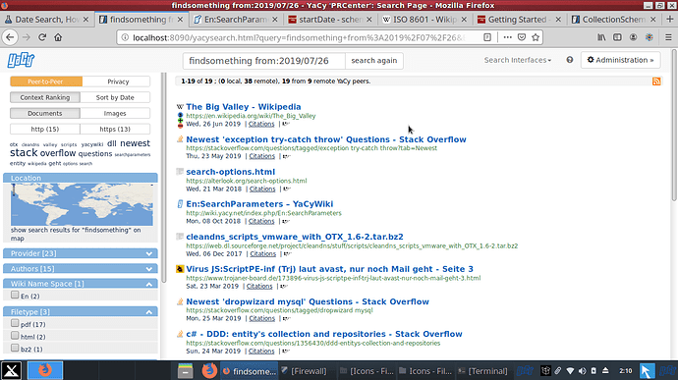Save page to Pocket icon
This screenshot has height=380, width=678.
coord(522,37)
